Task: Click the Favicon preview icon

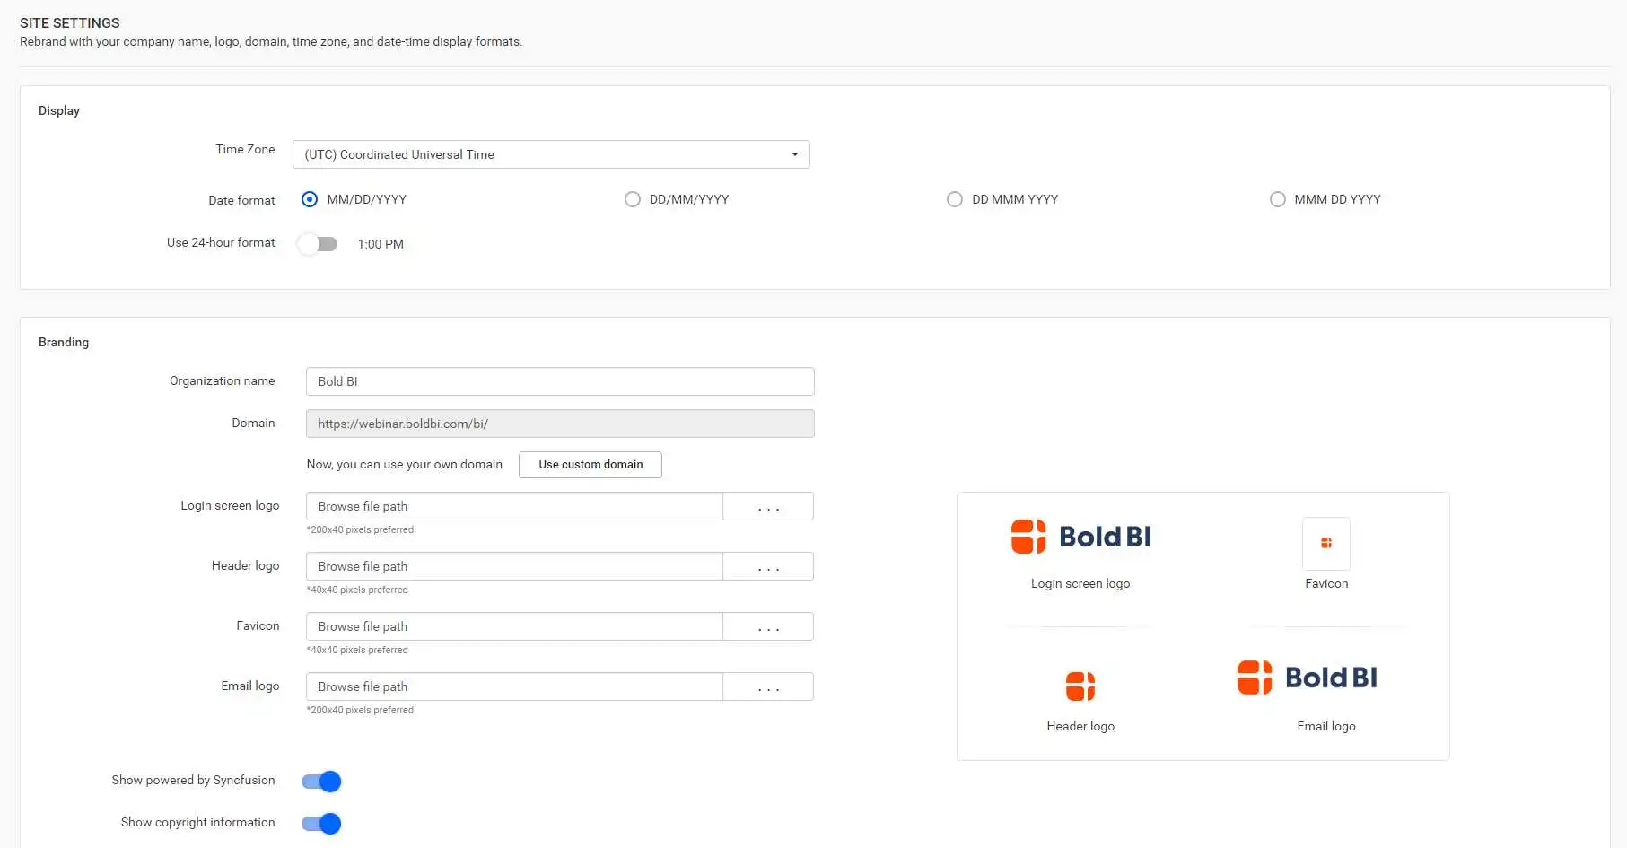Action: (x=1325, y=544)
